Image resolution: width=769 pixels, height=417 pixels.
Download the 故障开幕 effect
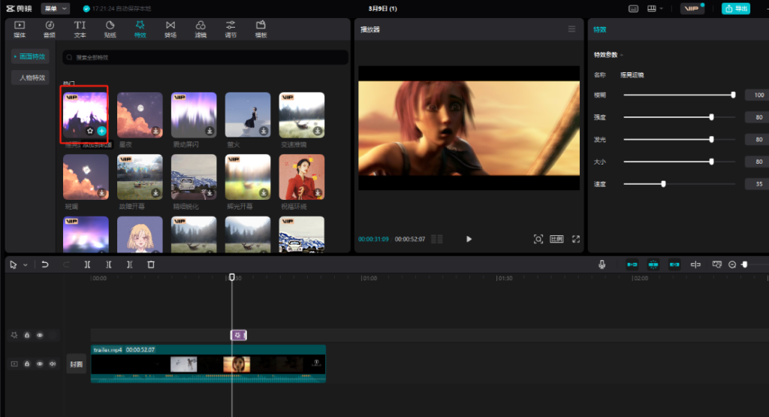155,193
